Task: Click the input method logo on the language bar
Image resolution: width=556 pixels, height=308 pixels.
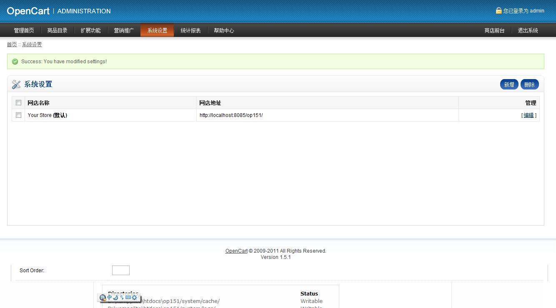Action: coord(103,297)
